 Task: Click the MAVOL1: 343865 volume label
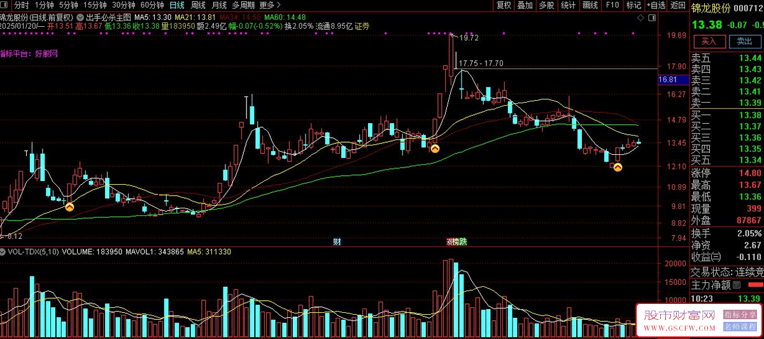coord(155,252)
